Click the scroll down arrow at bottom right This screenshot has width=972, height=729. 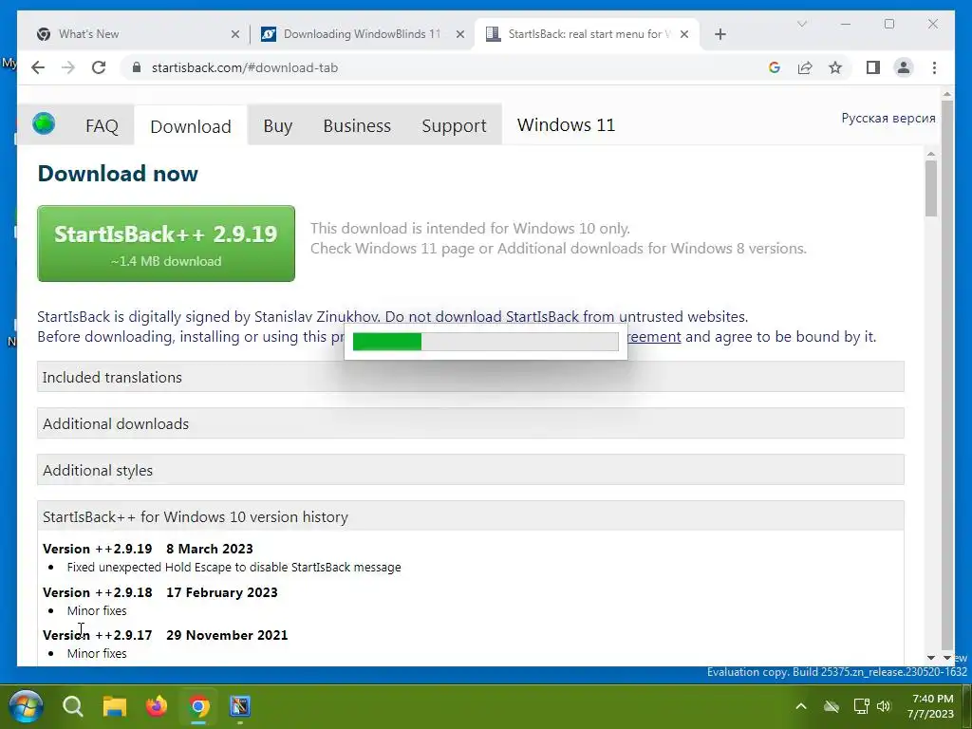pyautogui.click(x=946, y=658)
